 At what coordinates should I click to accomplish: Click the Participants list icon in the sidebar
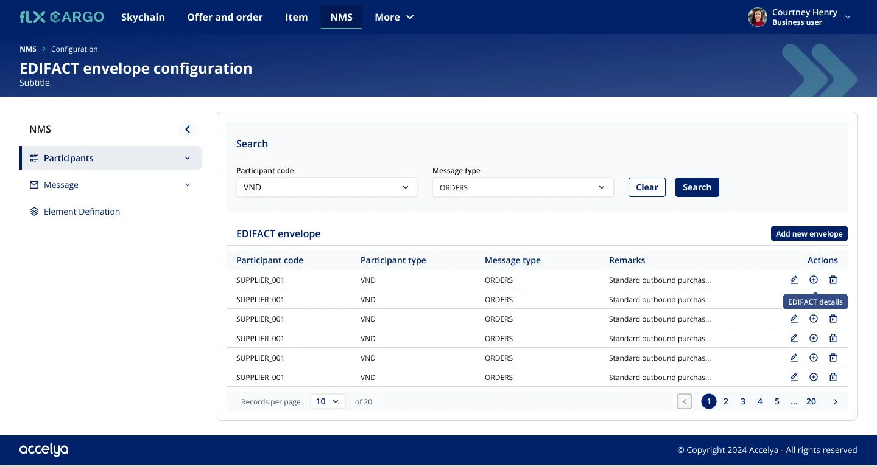(x=34, y=158)
